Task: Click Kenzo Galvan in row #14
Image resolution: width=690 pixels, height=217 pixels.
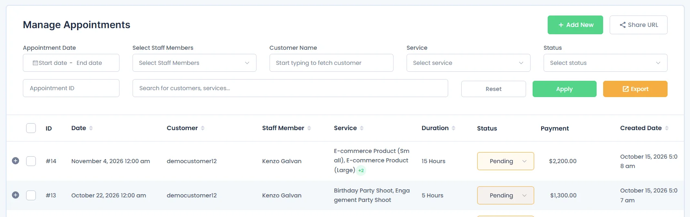Action: (x=282, y=161)
